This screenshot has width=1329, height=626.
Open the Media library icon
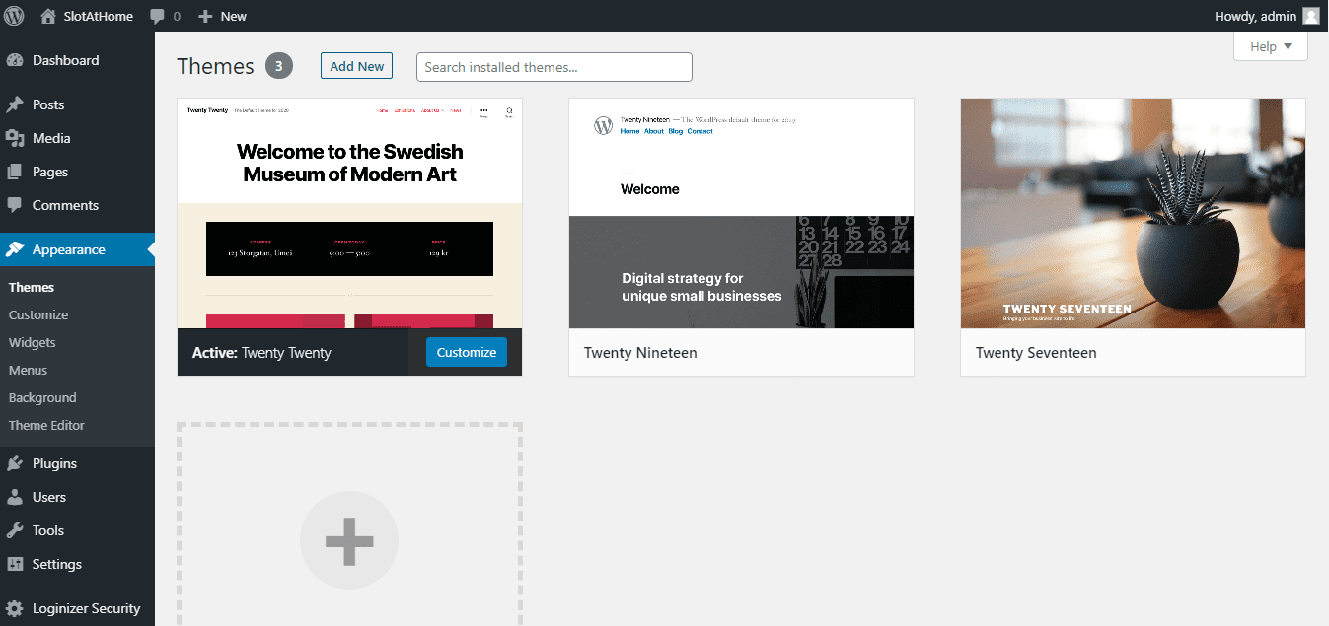click(x=15, y=138)
